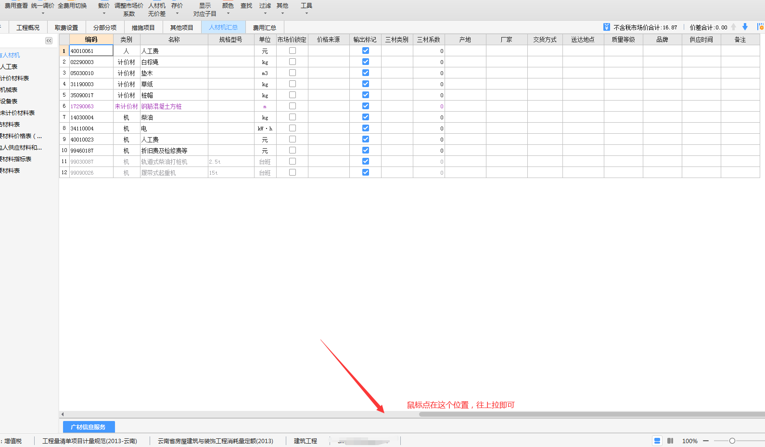Switch to 分部分项 tab
Viewport: 765px width, 447px height.
105,27
